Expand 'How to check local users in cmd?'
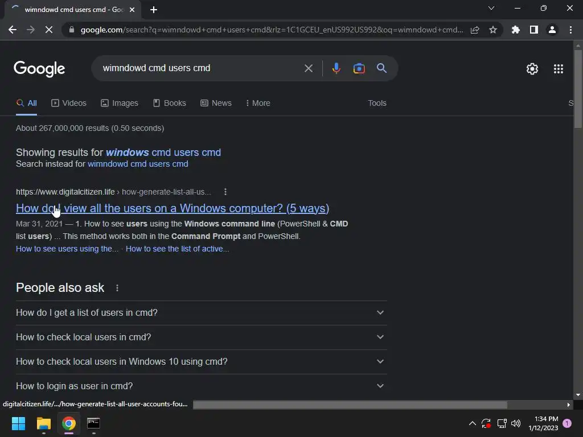 201,337
